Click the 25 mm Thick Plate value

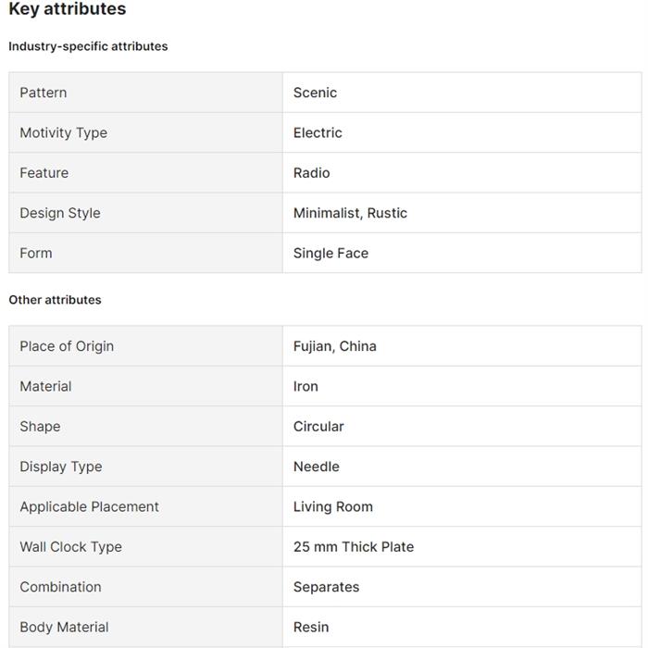tap(353, 547)
